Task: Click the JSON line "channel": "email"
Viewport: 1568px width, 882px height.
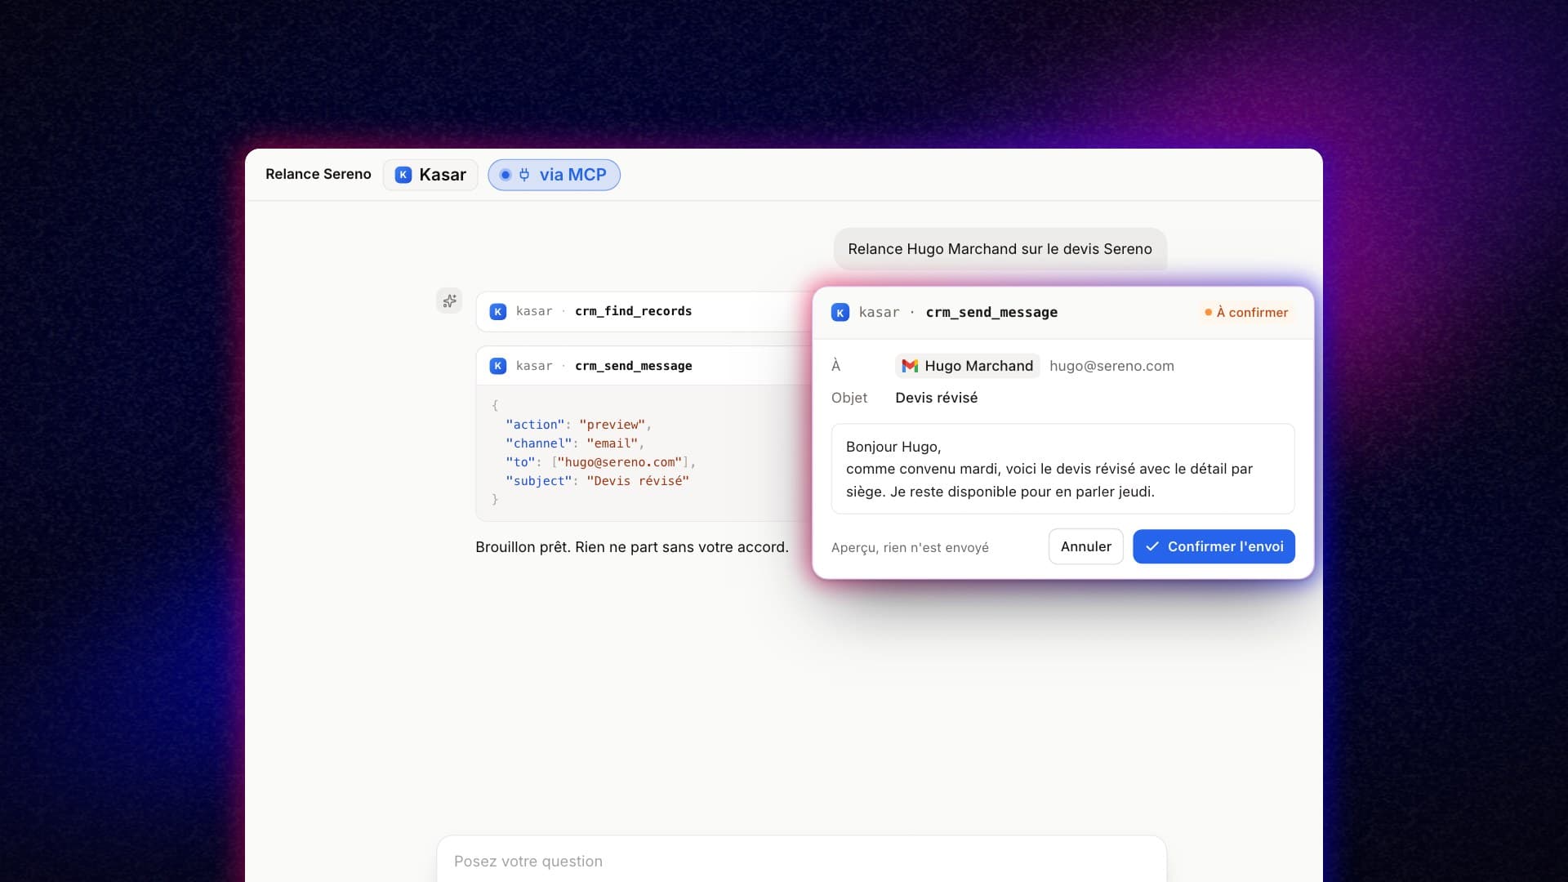Action: click(x=575, y=443)
